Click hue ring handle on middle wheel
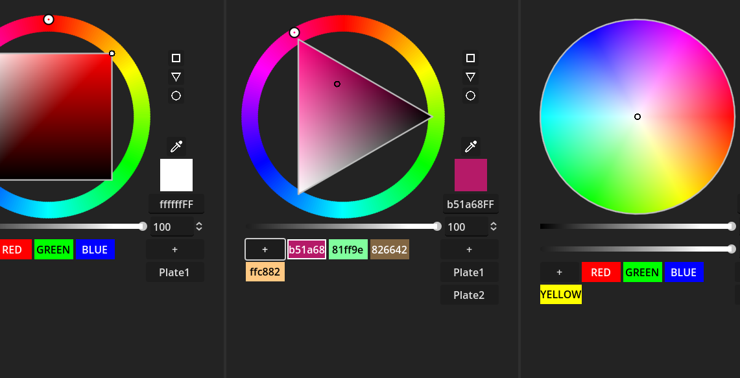 click(294, 32)
